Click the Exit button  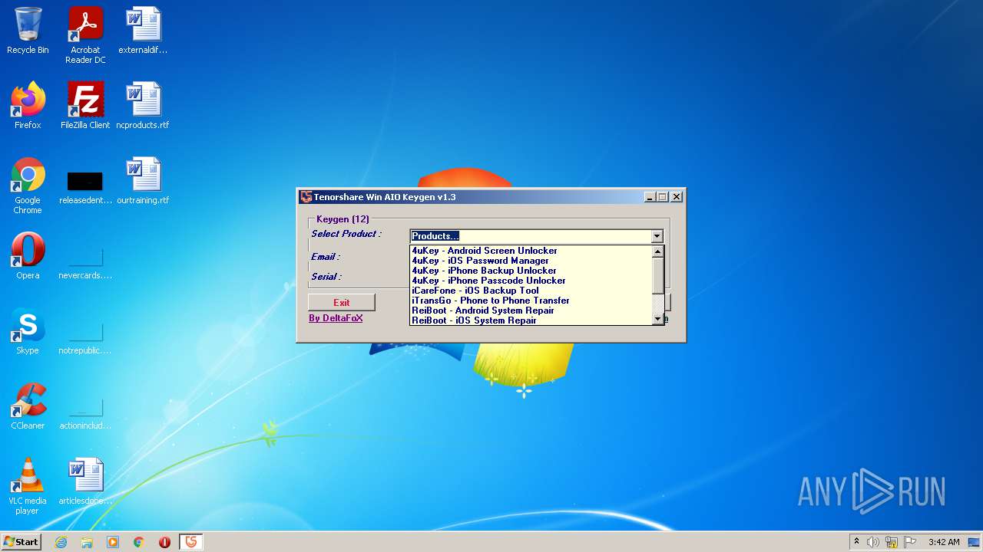pyautogui.click(x=342, y=302)
